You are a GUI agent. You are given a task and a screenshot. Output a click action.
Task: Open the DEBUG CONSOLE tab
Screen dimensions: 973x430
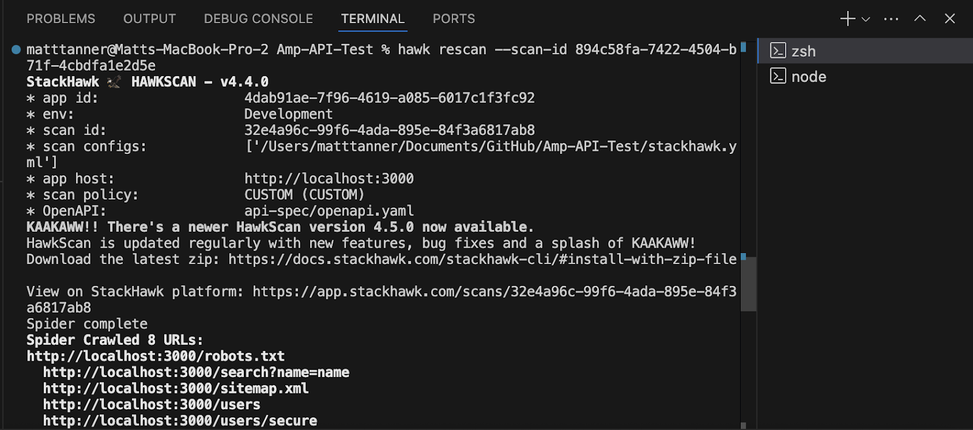click(x=258, y=19)
